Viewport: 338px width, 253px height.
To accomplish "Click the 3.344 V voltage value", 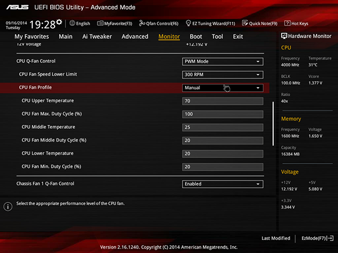I will pyautogui.click(x=288, y=207).
